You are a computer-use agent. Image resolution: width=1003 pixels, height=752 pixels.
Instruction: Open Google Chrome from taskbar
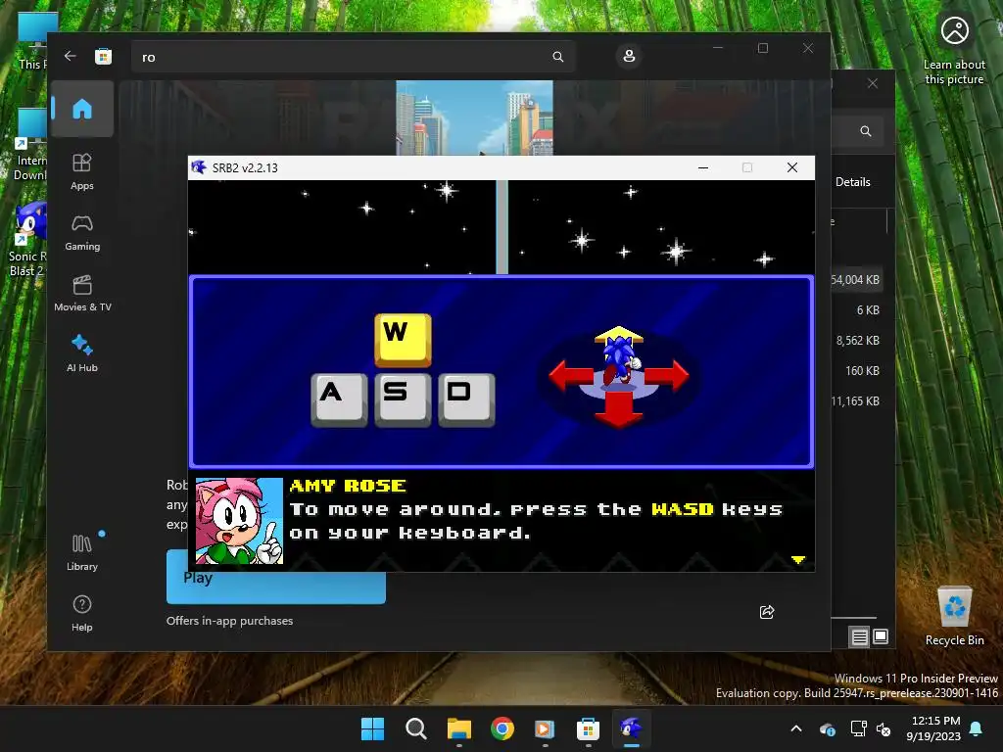[502, 728]
